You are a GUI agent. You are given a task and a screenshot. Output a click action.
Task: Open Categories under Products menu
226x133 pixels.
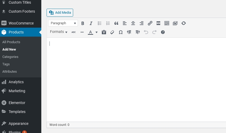(x=10, y=57)
